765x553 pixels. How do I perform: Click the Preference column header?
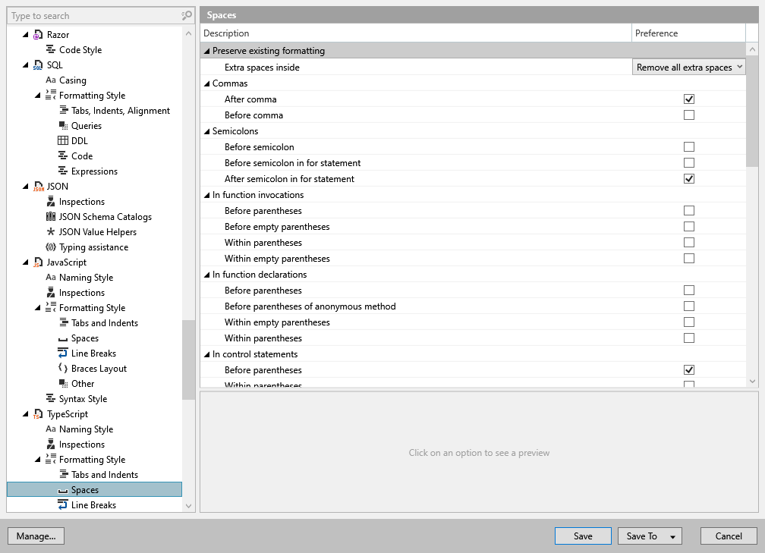point(688,33)
